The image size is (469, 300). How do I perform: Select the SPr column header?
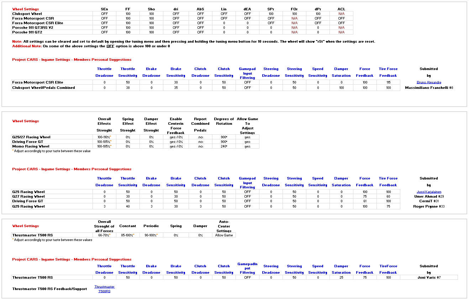271,9
